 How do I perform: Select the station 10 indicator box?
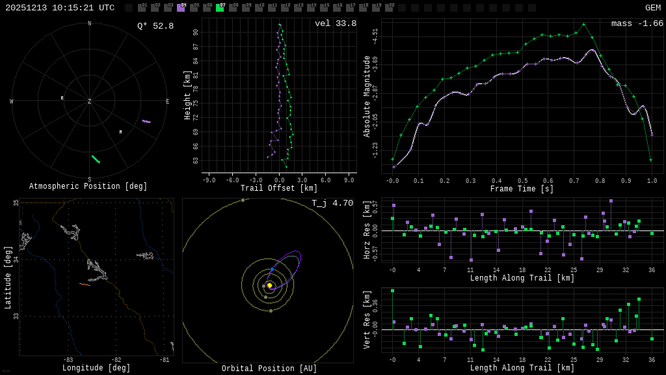pos(259,8)
